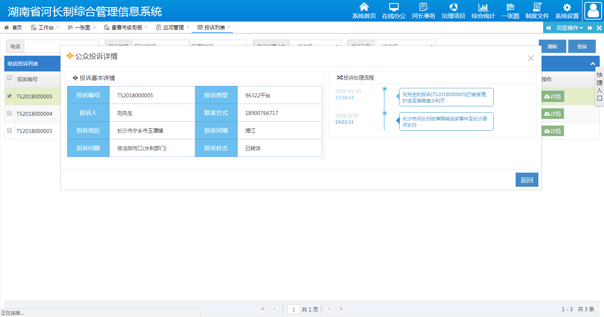Click TS2018000004 in the list
This screenshot has width=604, height=317.
[34, 114]
